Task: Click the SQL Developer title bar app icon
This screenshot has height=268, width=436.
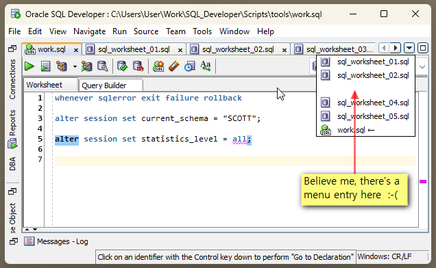Action: coord(16,14)
